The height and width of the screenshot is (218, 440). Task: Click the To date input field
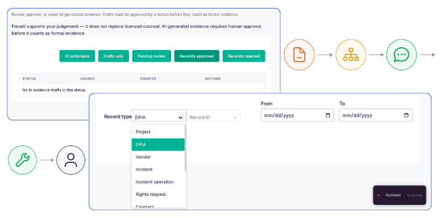click(376, 115)
